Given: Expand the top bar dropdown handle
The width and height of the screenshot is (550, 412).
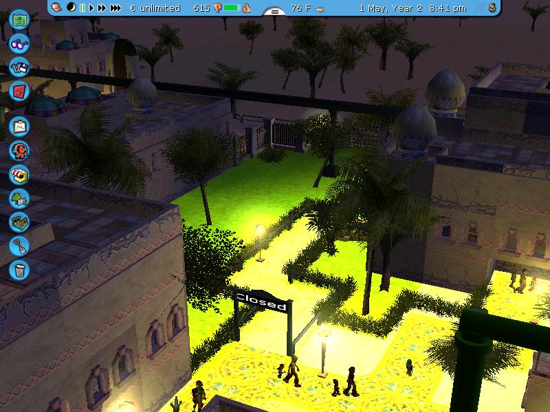Looking at the screenshot, I should click(274, 12).
